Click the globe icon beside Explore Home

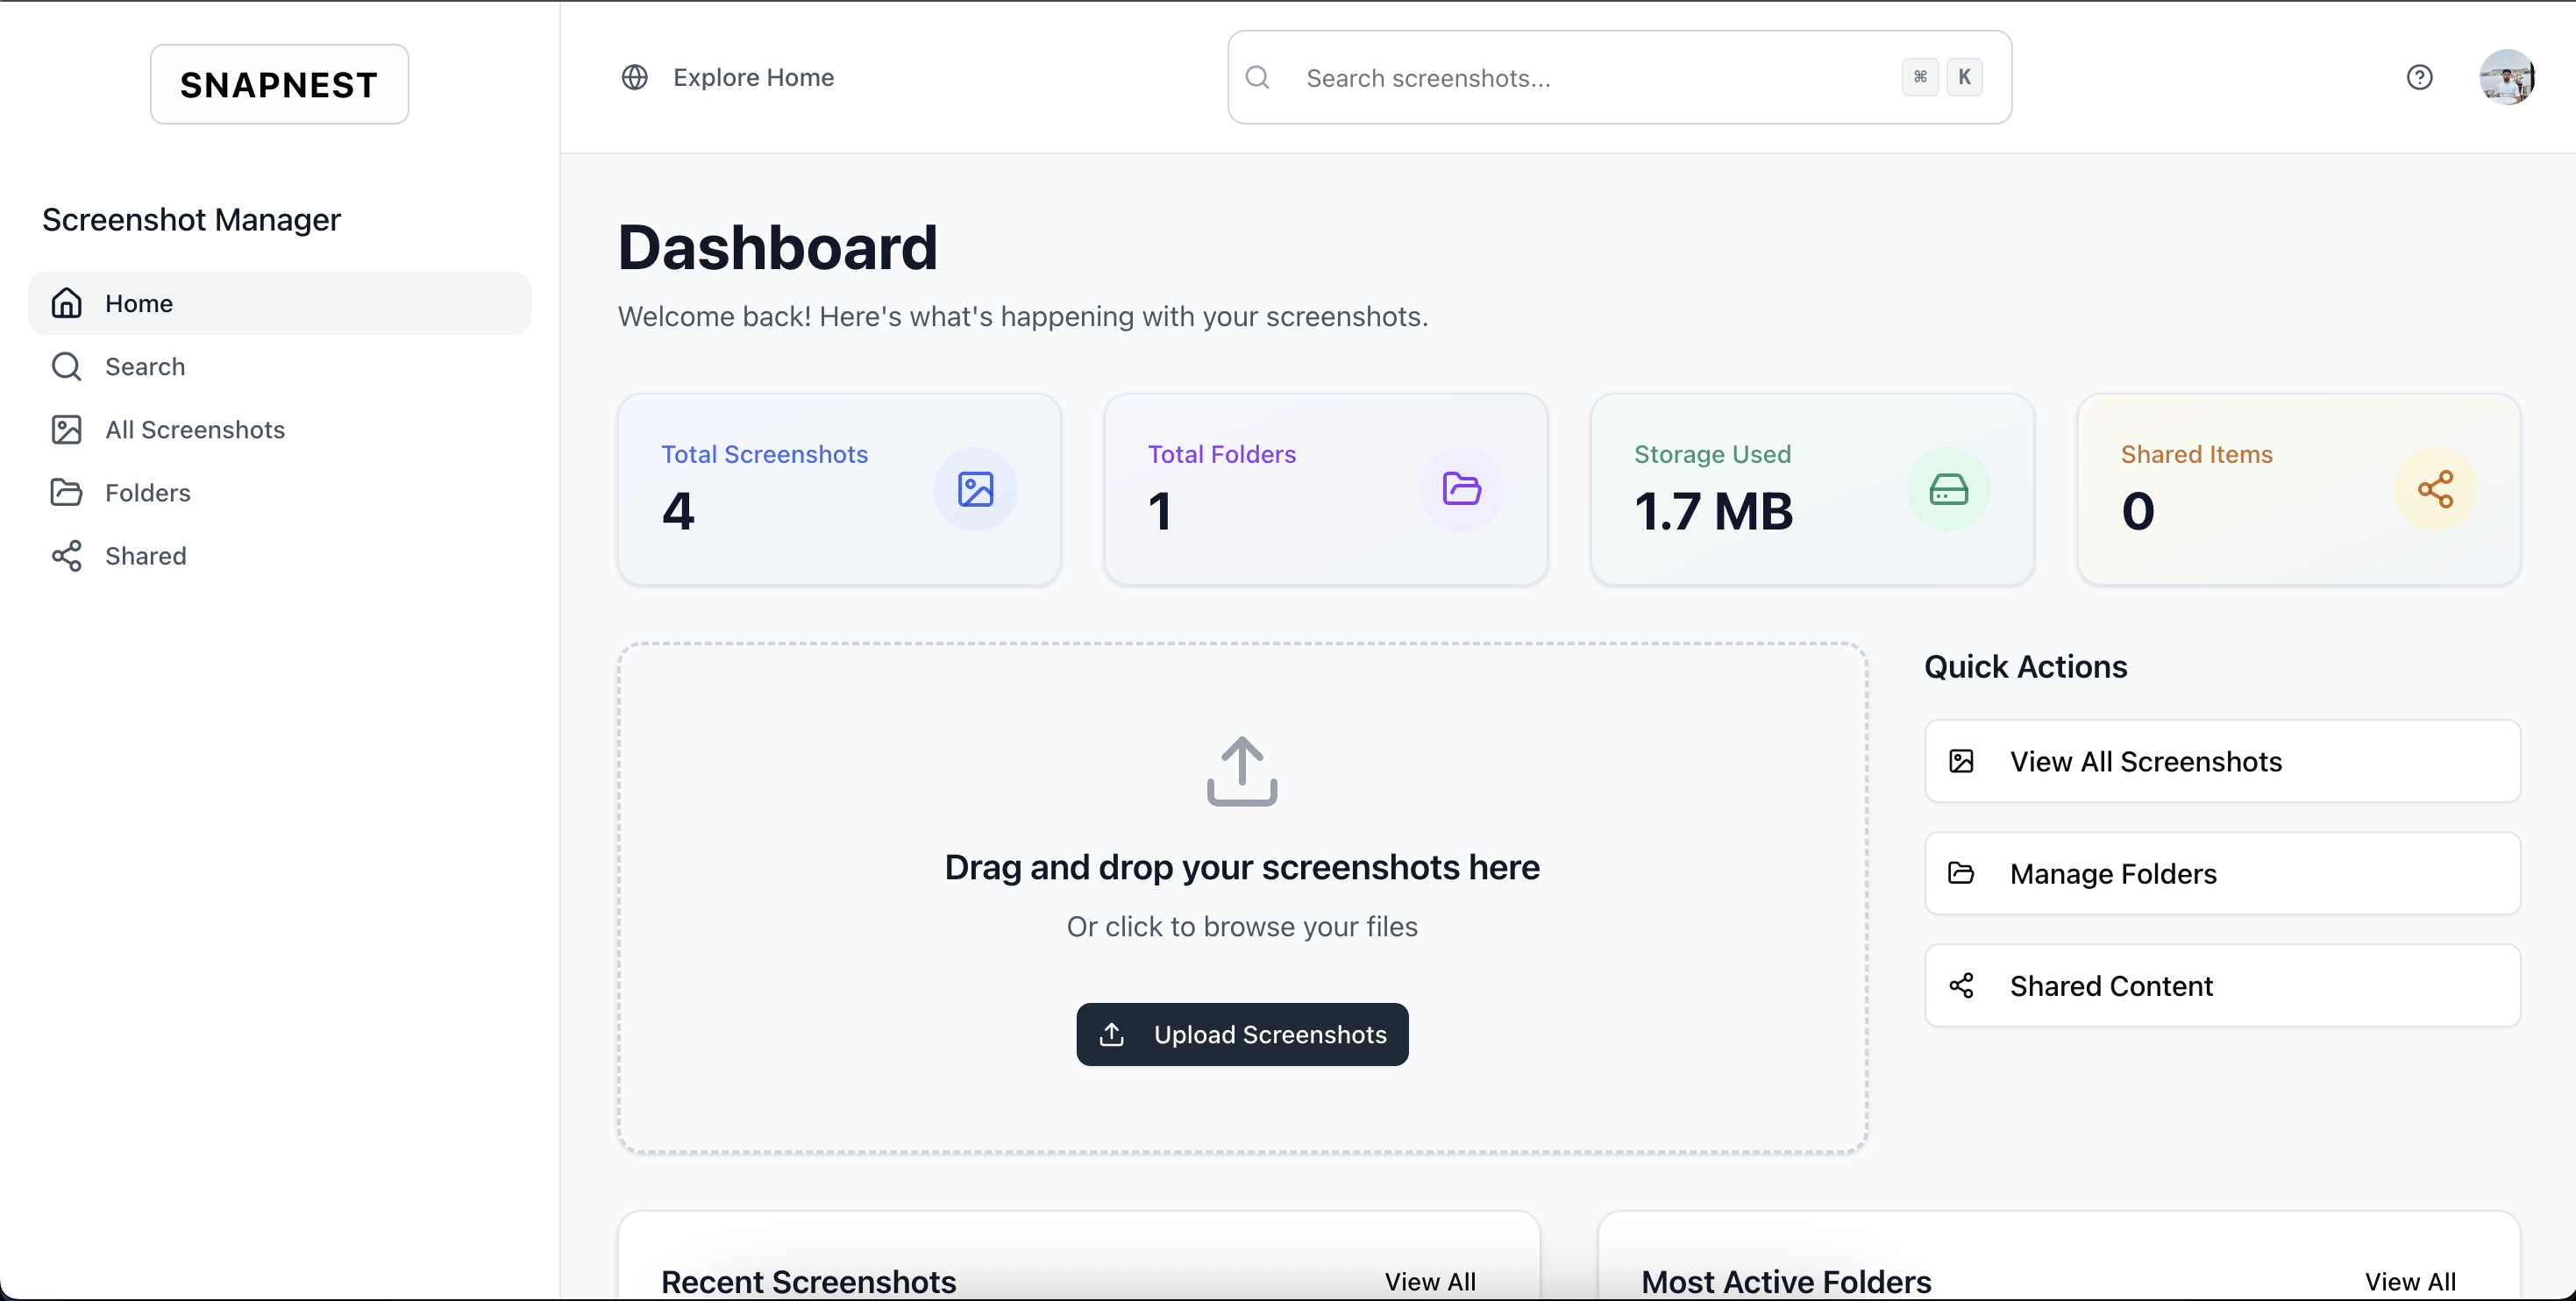point(634,77)
